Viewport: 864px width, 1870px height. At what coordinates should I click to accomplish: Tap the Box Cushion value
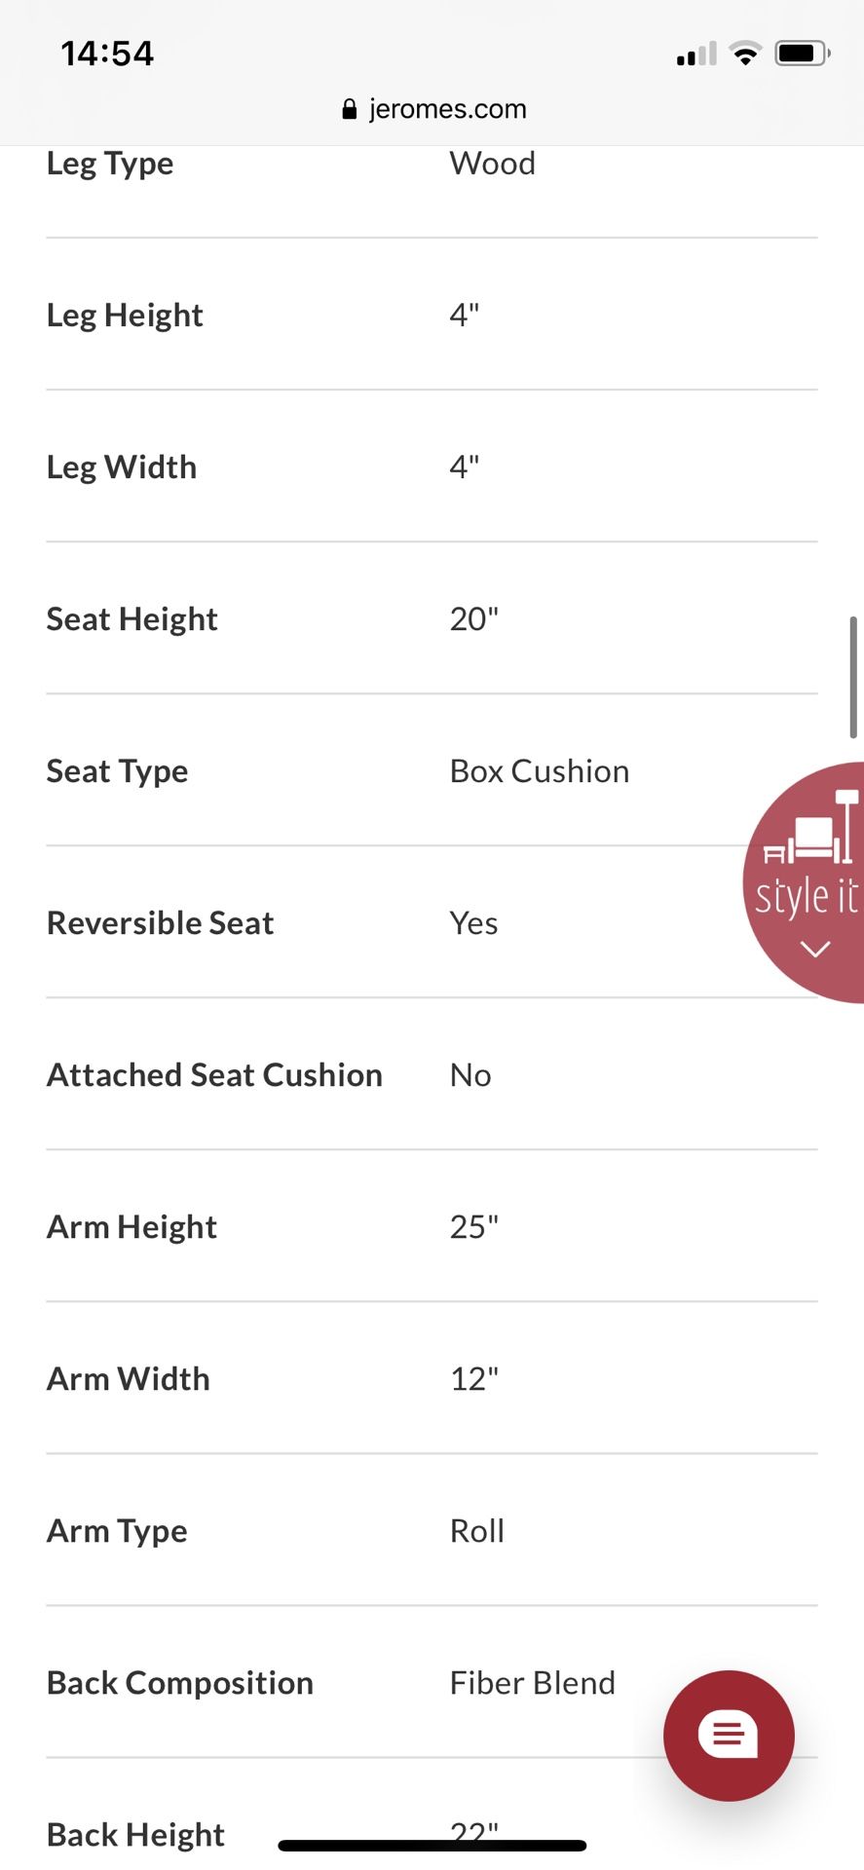click(540, 771)
